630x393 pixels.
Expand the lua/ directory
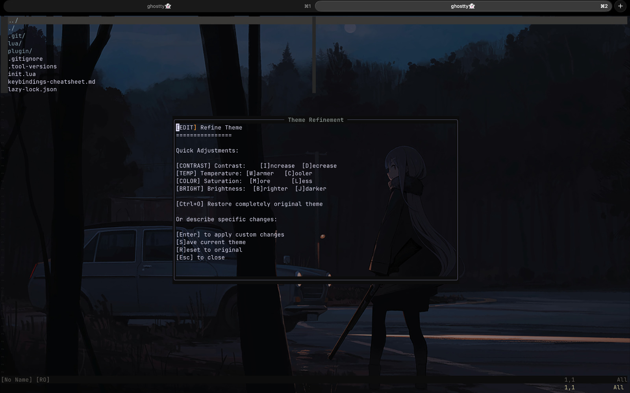pyautogui.click(x=14, y=43)
